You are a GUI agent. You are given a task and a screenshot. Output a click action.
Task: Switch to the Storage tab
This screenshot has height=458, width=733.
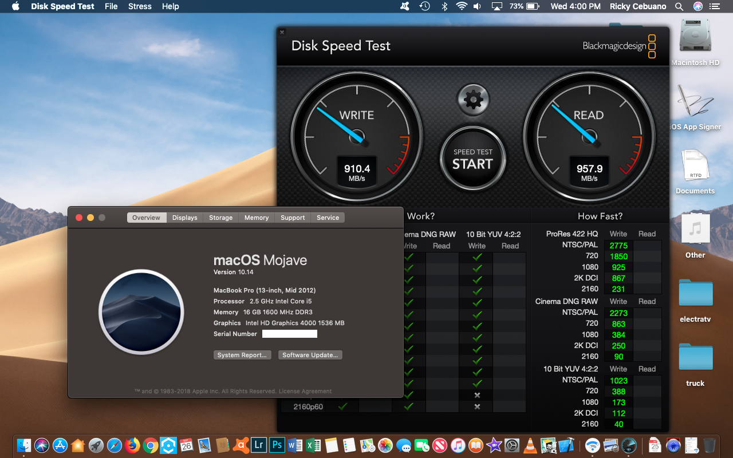(x=221, y=218)
